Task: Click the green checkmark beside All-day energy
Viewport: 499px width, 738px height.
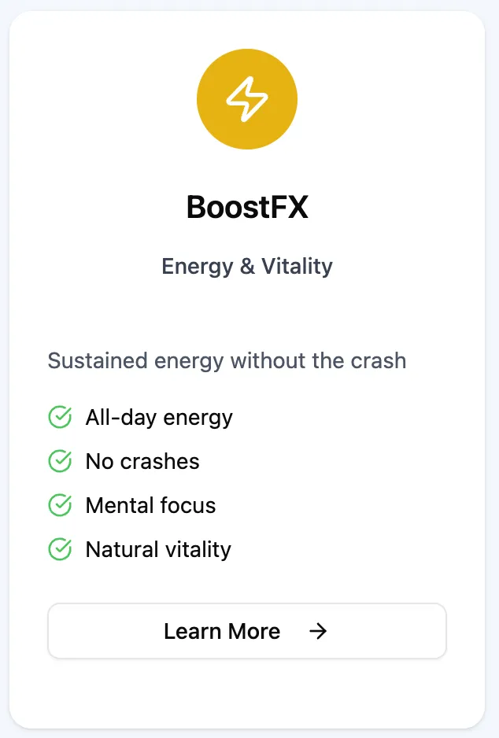Action: (60, 417)
